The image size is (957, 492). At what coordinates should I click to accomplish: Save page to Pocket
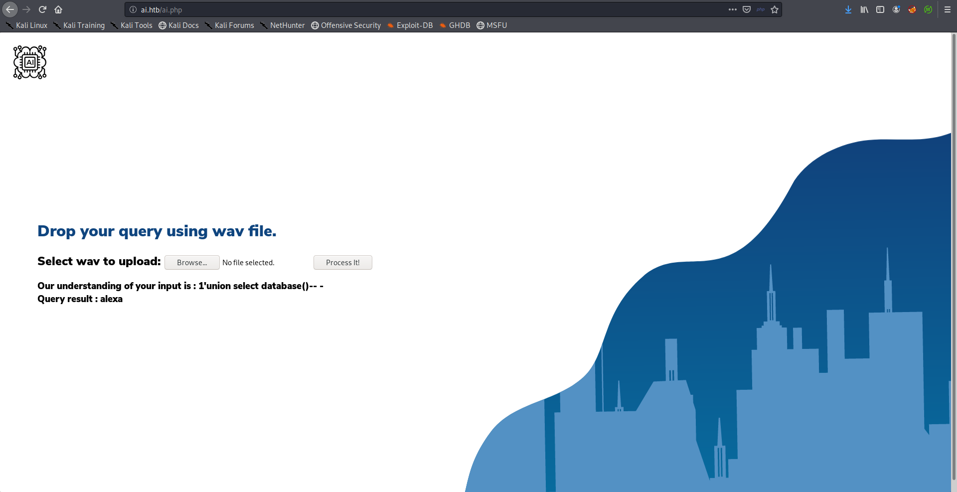click(746, 9)
